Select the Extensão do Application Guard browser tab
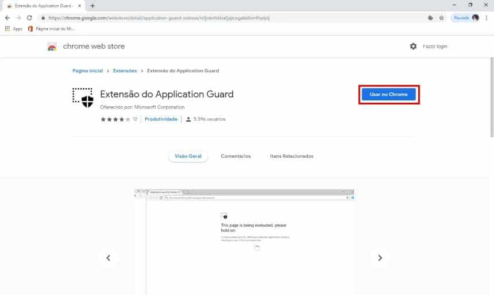 44,6
